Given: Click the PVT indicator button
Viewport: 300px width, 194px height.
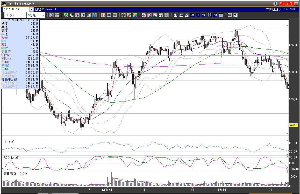Looking at the screenshot, I should (x=215, y=15).
